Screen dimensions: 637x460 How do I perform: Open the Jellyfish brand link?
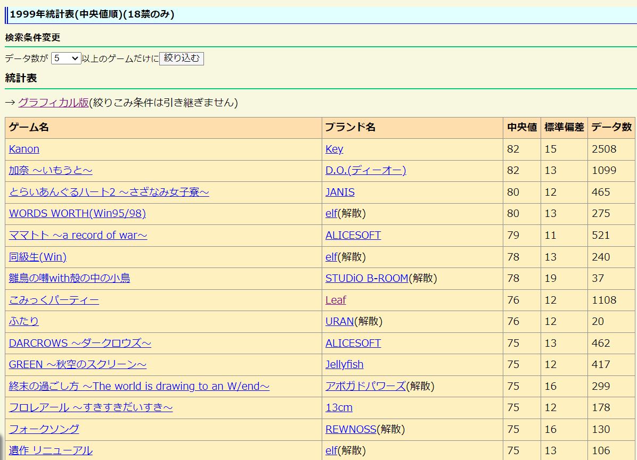coord(345,364)
